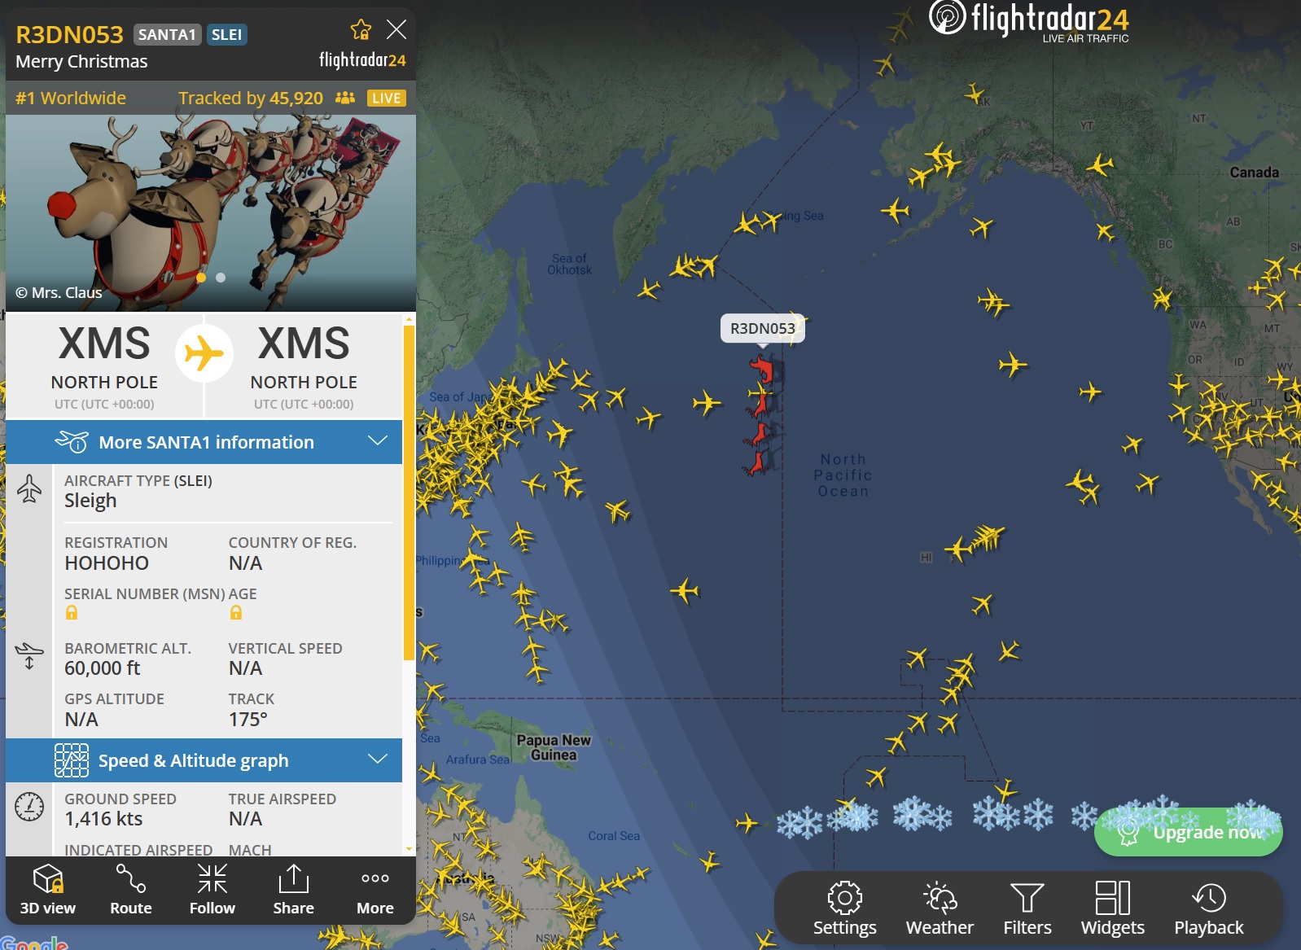
Task: Open the Filters funnel tool
Action: click(1027, 908)
